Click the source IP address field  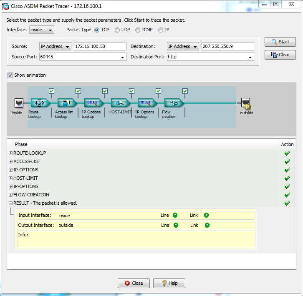tap(100, 46)
